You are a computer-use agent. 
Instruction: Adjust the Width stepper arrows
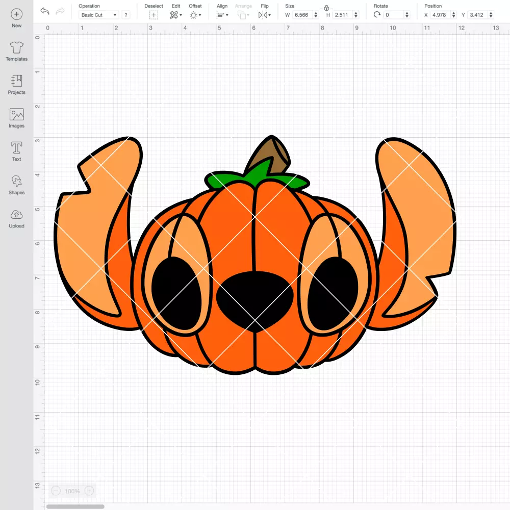tap(316, 15)
